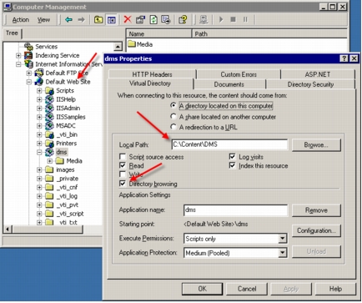
Task: Select the Indexing Service tree icon
Action: [x=28, y=55]
